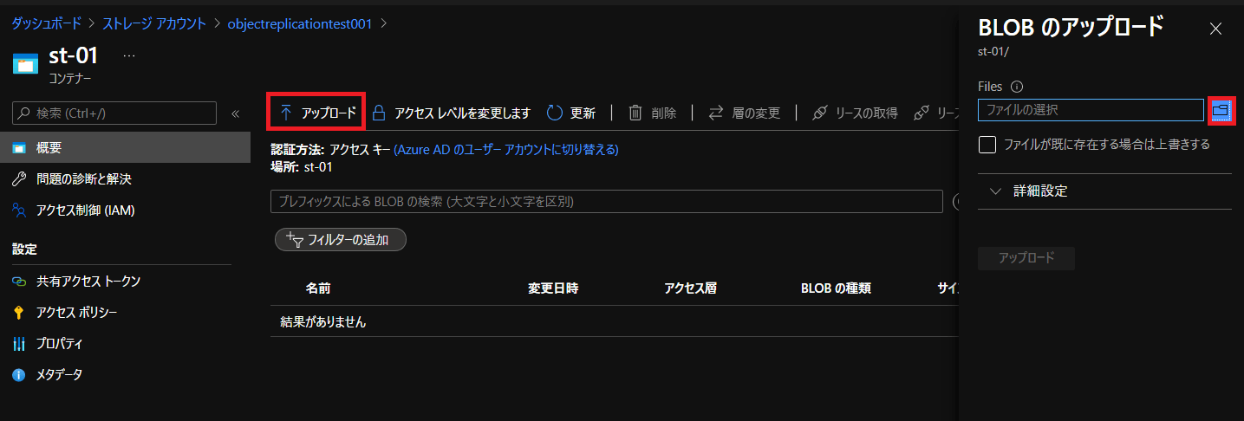The image size is (1244, 421).
Task: Collapse the sidebar with the double chevron
Action: tap(235, 113)
